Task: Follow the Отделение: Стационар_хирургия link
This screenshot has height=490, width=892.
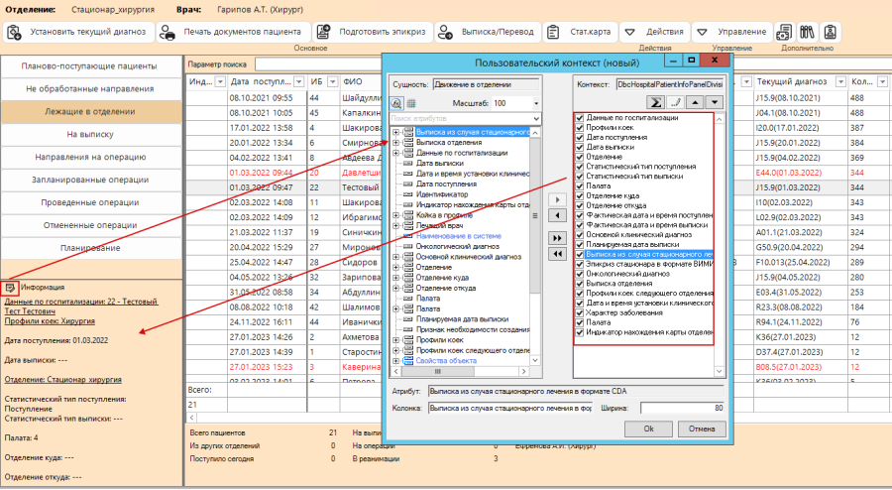Action: (x=62, y=380)
